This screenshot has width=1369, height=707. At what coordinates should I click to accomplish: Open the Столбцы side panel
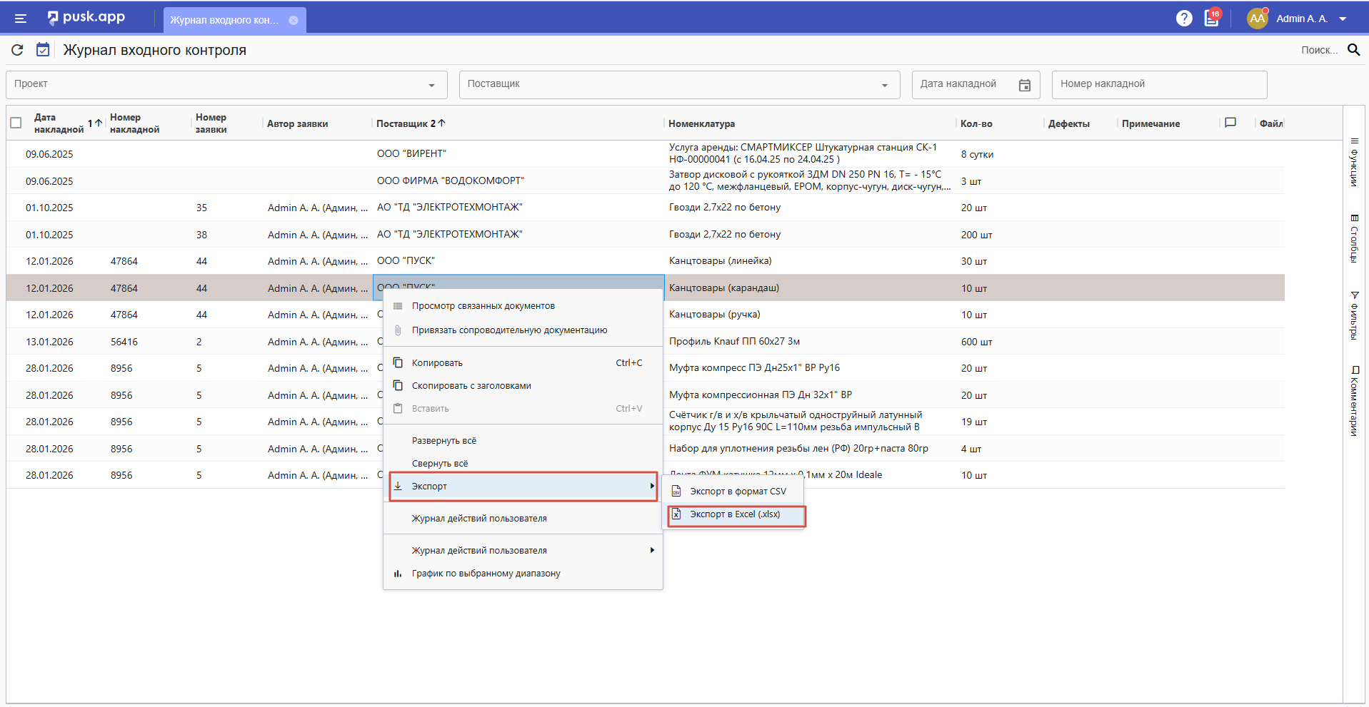[x=1354, y=239]
